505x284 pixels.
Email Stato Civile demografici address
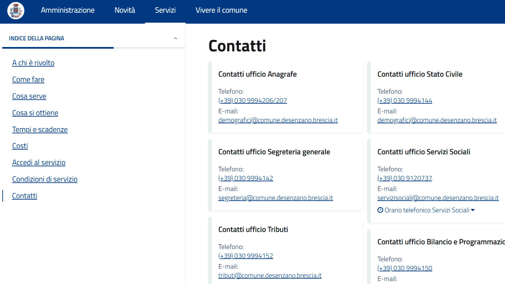coord(437,120)
